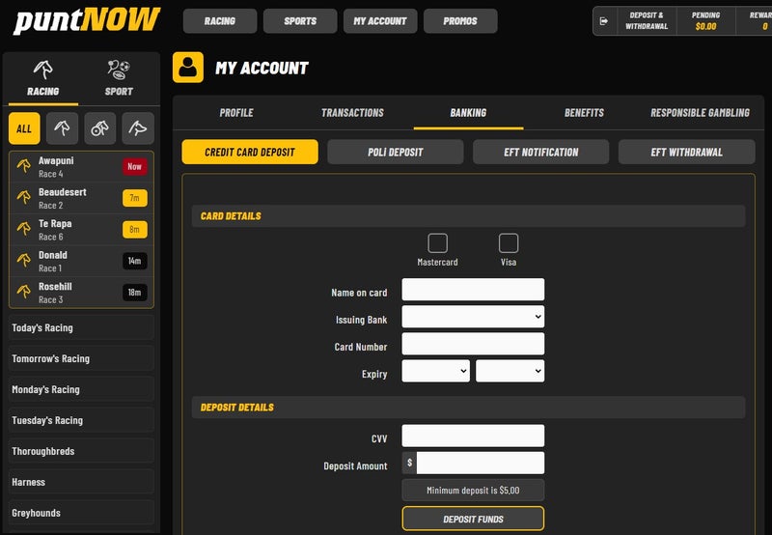
Task: Click the CVV input field
Action: [473, 436]
